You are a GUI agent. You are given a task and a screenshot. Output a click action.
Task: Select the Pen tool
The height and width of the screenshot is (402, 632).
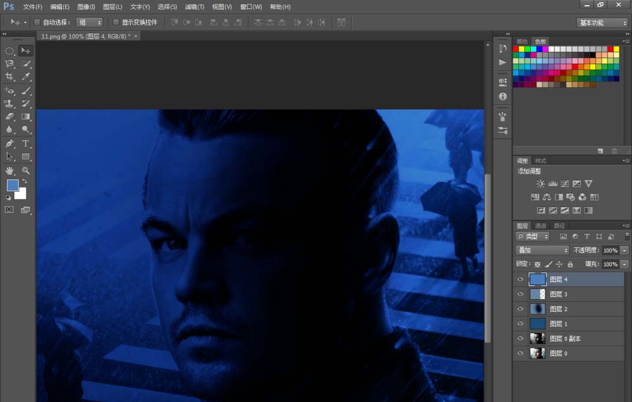coord(9,143)
